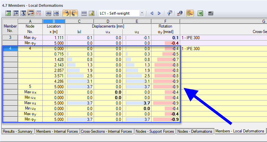Image resolution: width=267 pixels, height=142 pixels.
Task: Select column F header
Action: point(165,21)
